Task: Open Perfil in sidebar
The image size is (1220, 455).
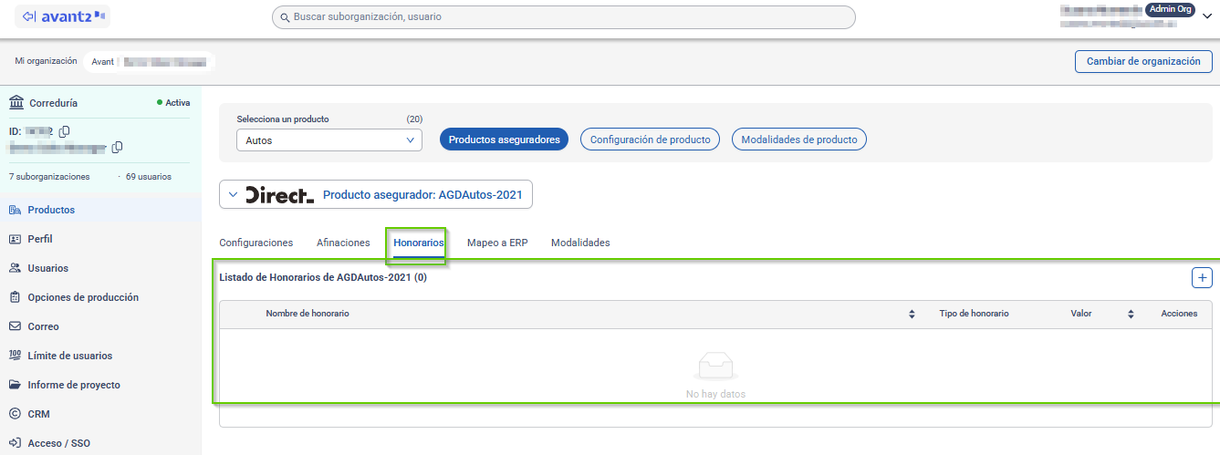Action: coord(100,239)
